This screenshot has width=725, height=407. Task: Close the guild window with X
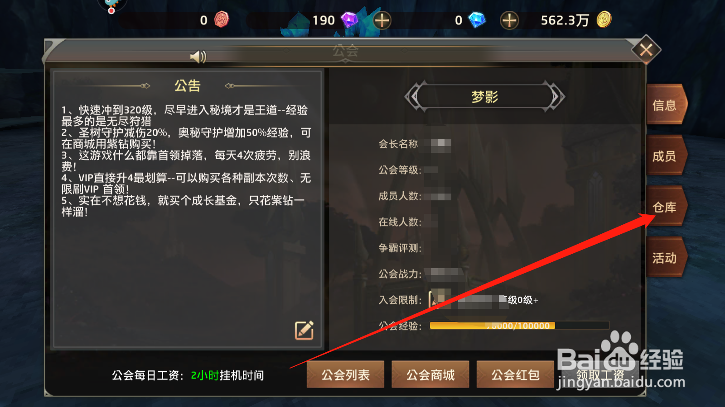(646, 50)
